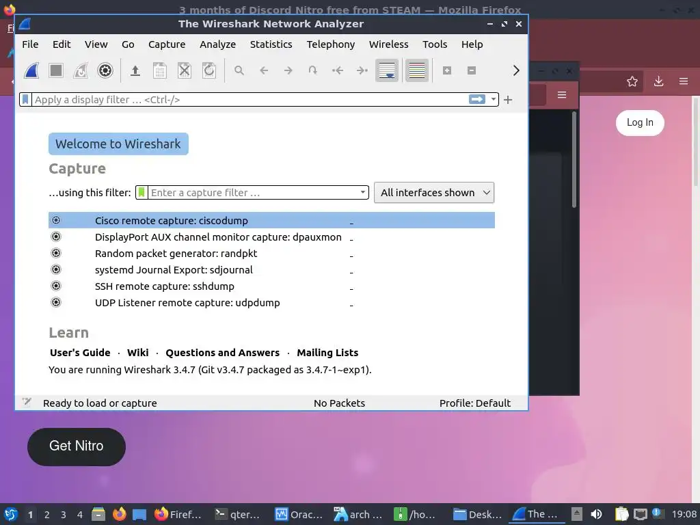Open the Capture menu
The image size is (700, 525).
[167, 44]
